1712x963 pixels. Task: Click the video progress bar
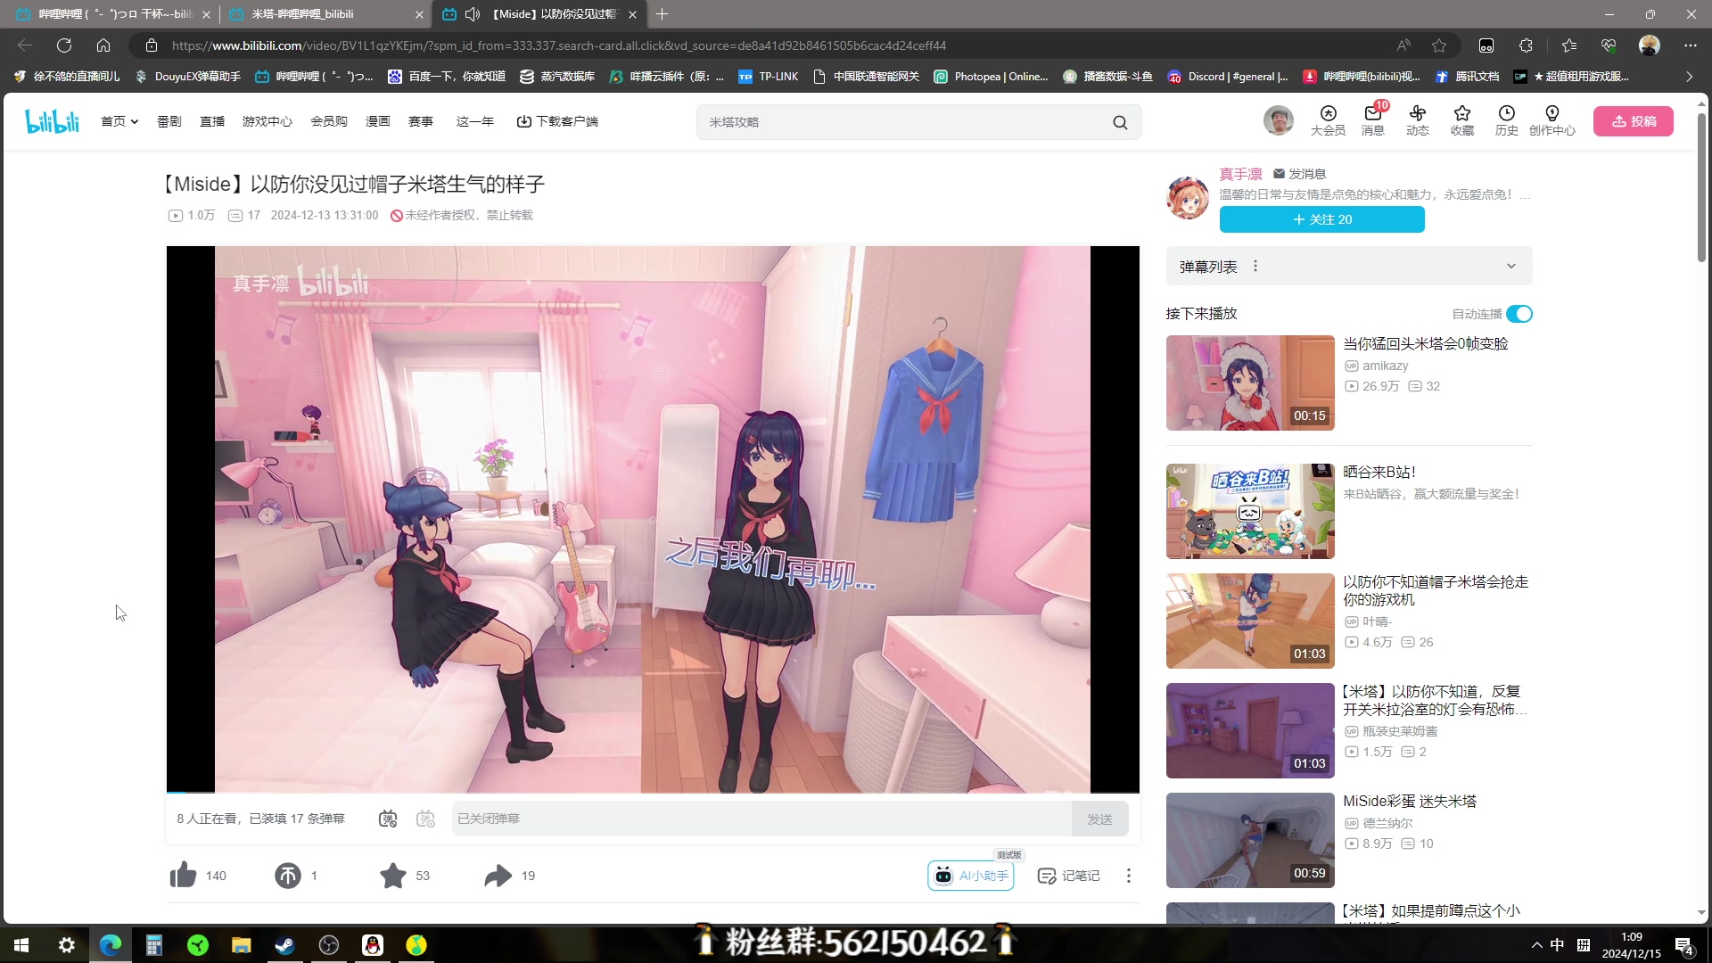653,792
